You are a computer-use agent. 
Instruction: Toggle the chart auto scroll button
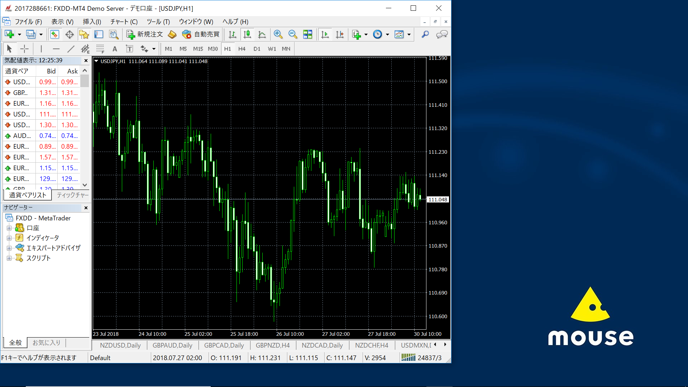(x=325, y=34)
